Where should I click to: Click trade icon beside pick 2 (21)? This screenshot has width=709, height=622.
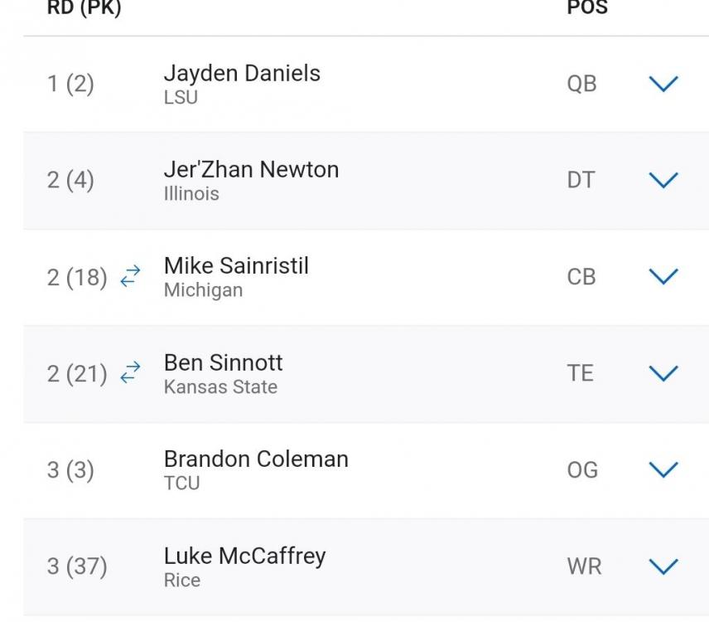click(x=130, y=373)
